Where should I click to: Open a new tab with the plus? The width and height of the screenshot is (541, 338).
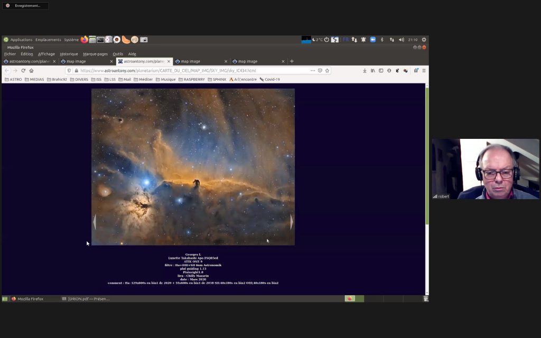click(x=292, y=61)
